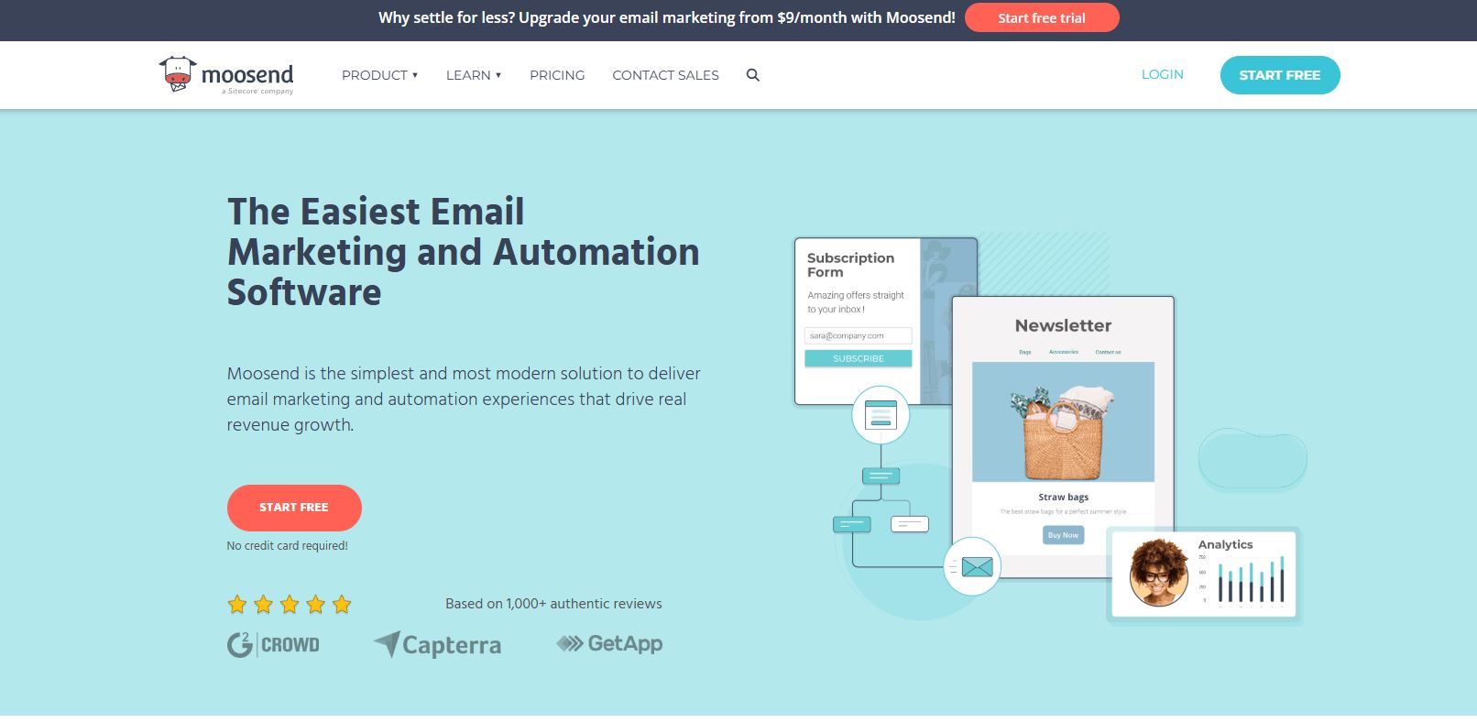Open the PRICING page
Image resolution: width=1477 pixels, height=722 pixels.
pyautogui.click(x=557, y=75)
